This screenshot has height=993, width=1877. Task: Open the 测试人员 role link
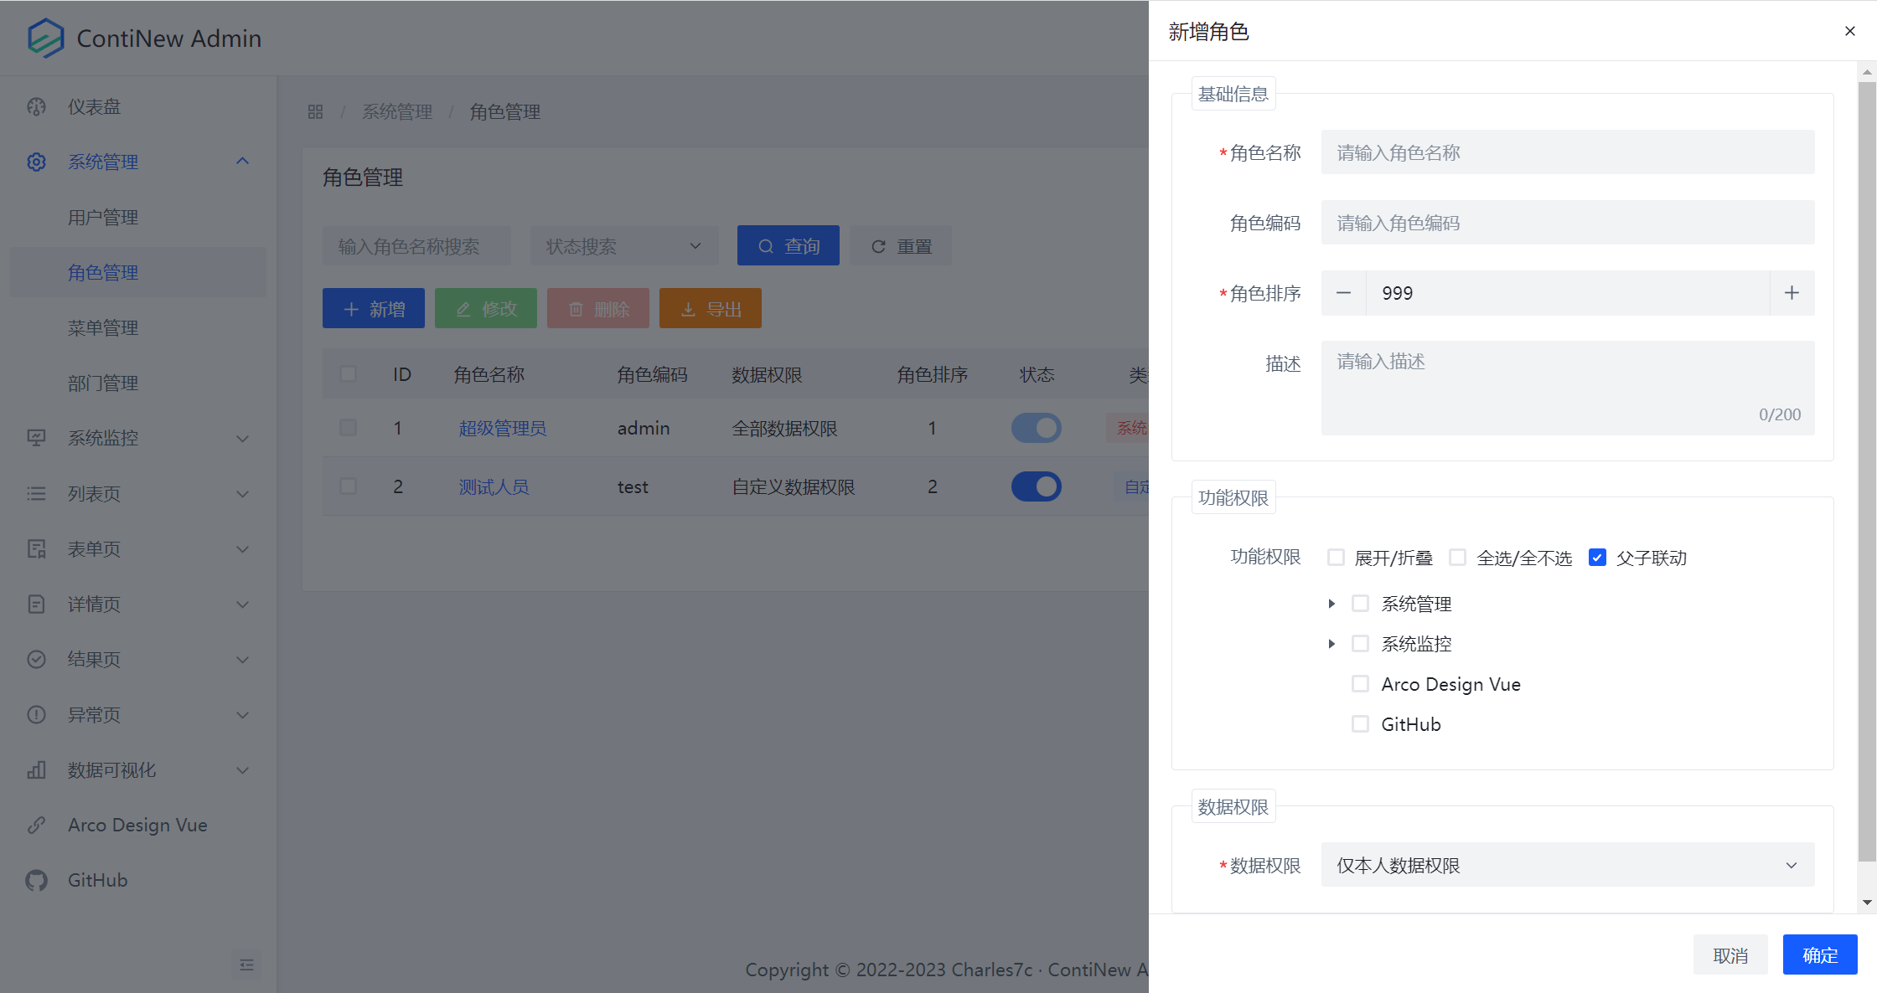[494, 486]
